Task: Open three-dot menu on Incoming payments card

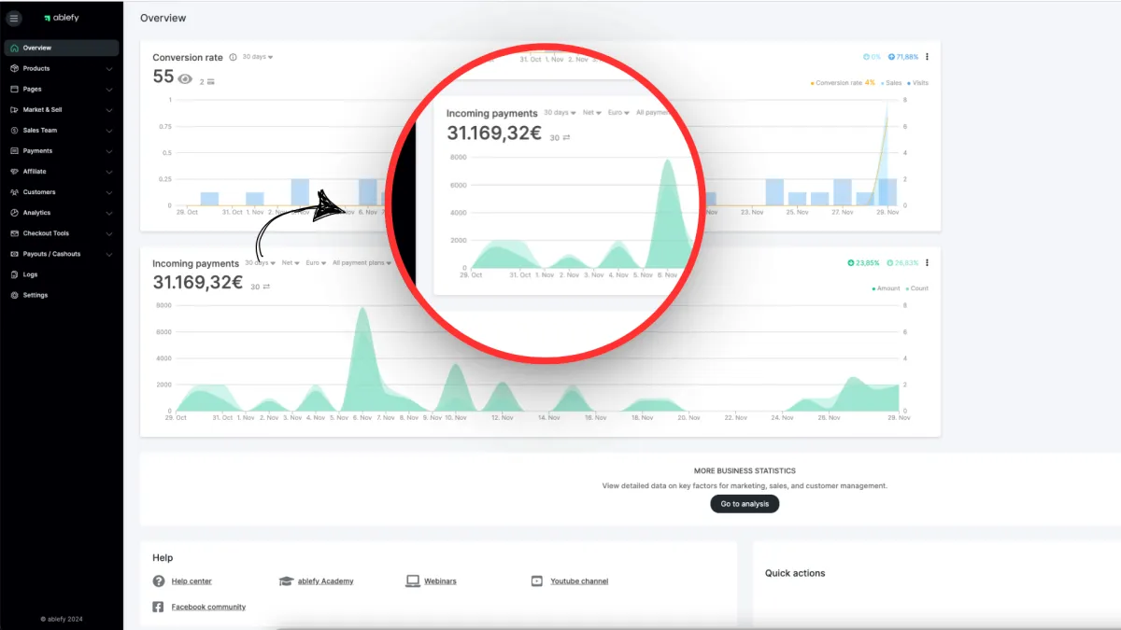Action: pyautogui.click(x=927, y=263)
